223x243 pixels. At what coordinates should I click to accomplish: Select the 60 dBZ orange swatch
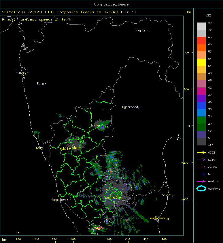click(x=201, y=48)
